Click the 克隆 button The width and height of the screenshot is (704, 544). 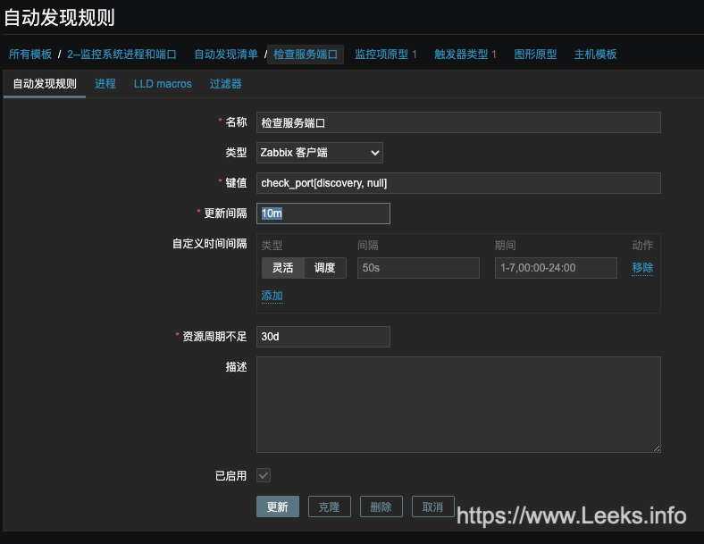(329, 506)
